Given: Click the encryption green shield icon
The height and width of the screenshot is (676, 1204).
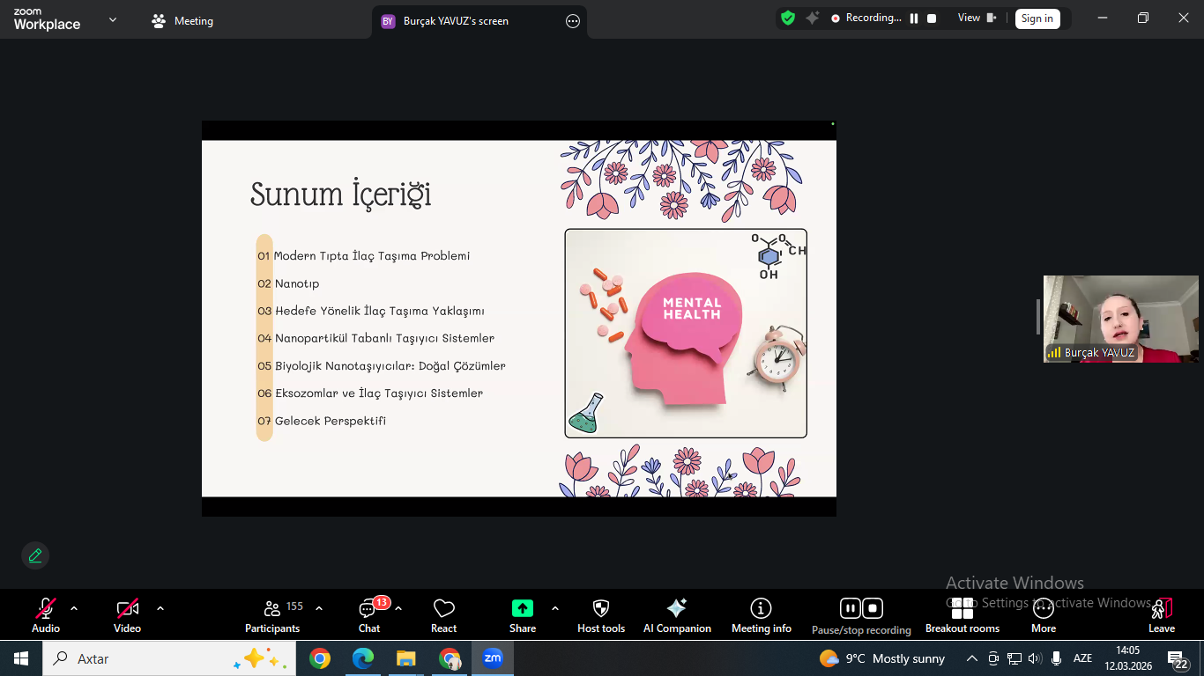Looking at the screenshot, I should [x=788, y=18].
